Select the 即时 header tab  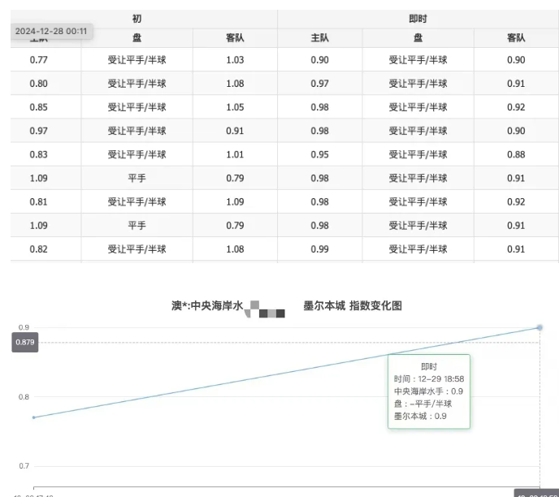[418, 19]
